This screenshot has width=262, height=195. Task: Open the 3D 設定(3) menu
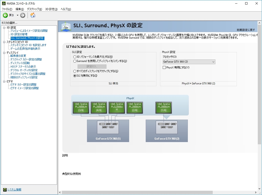[51, 9]
